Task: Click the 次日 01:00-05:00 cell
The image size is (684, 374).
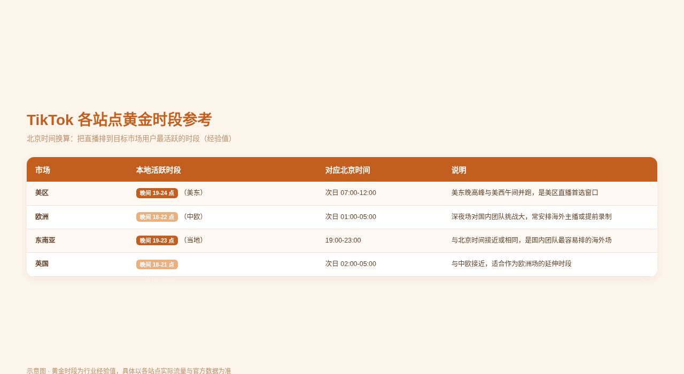Action: tap(351, 217)
